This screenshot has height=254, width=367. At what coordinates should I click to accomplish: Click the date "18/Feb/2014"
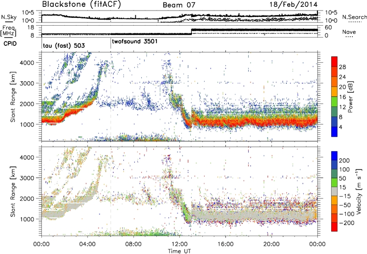pos(294,5)
